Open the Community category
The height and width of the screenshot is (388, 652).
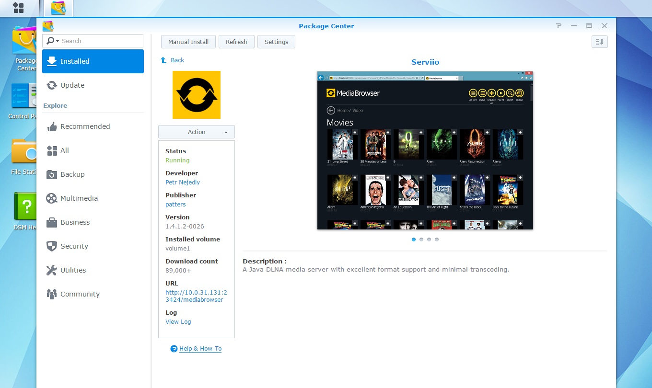pyautogui.click(x=93, y=294)
